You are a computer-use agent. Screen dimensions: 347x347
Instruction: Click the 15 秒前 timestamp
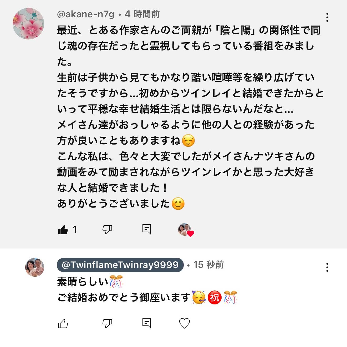208,265
